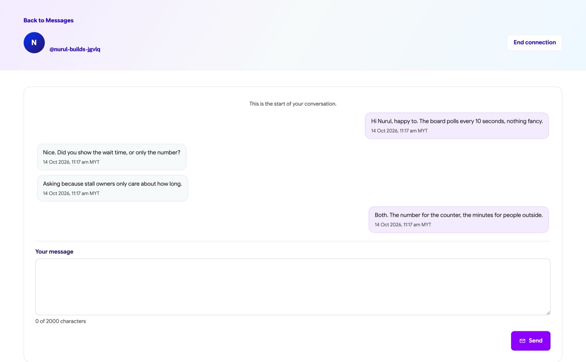
Task: Select 'This is the start of your conversation.' text
Action: (x=293, y=104)
